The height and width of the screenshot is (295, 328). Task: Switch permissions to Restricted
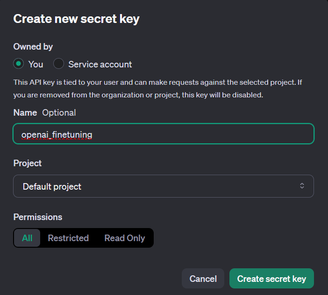pyautogui.click(x=68, y=238)
